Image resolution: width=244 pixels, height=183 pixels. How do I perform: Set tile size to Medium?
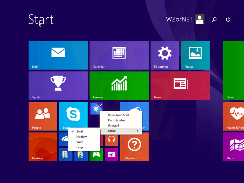point(84,137)
